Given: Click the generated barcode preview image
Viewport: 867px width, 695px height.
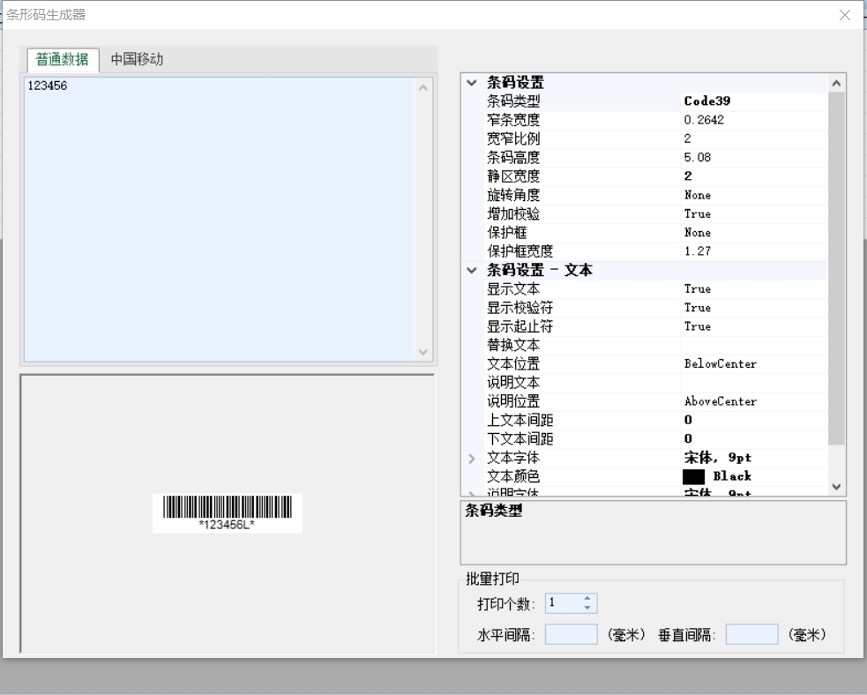Looking at the screenshot, I should tap(228, 513).
